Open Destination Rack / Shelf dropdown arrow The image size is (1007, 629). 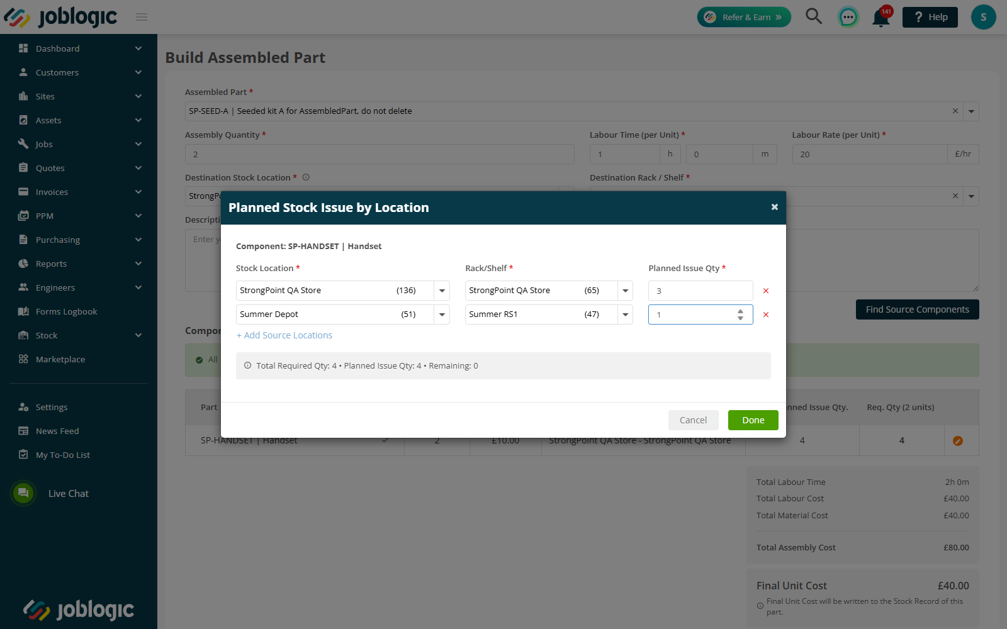971,196
